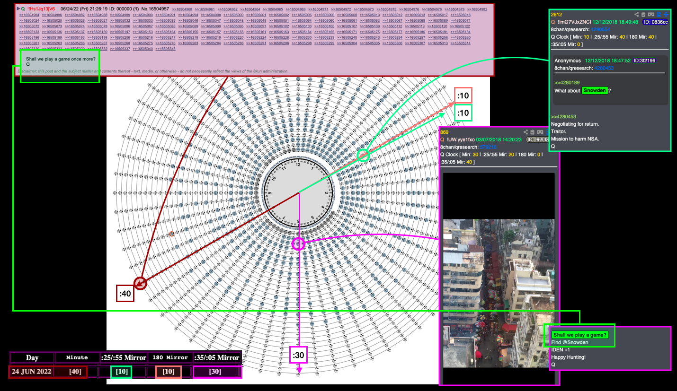Click timestamp 03/07/2018 14:20:23
Image resolution: width=677 pixels, height=391 pixels.
coord(499,139)
